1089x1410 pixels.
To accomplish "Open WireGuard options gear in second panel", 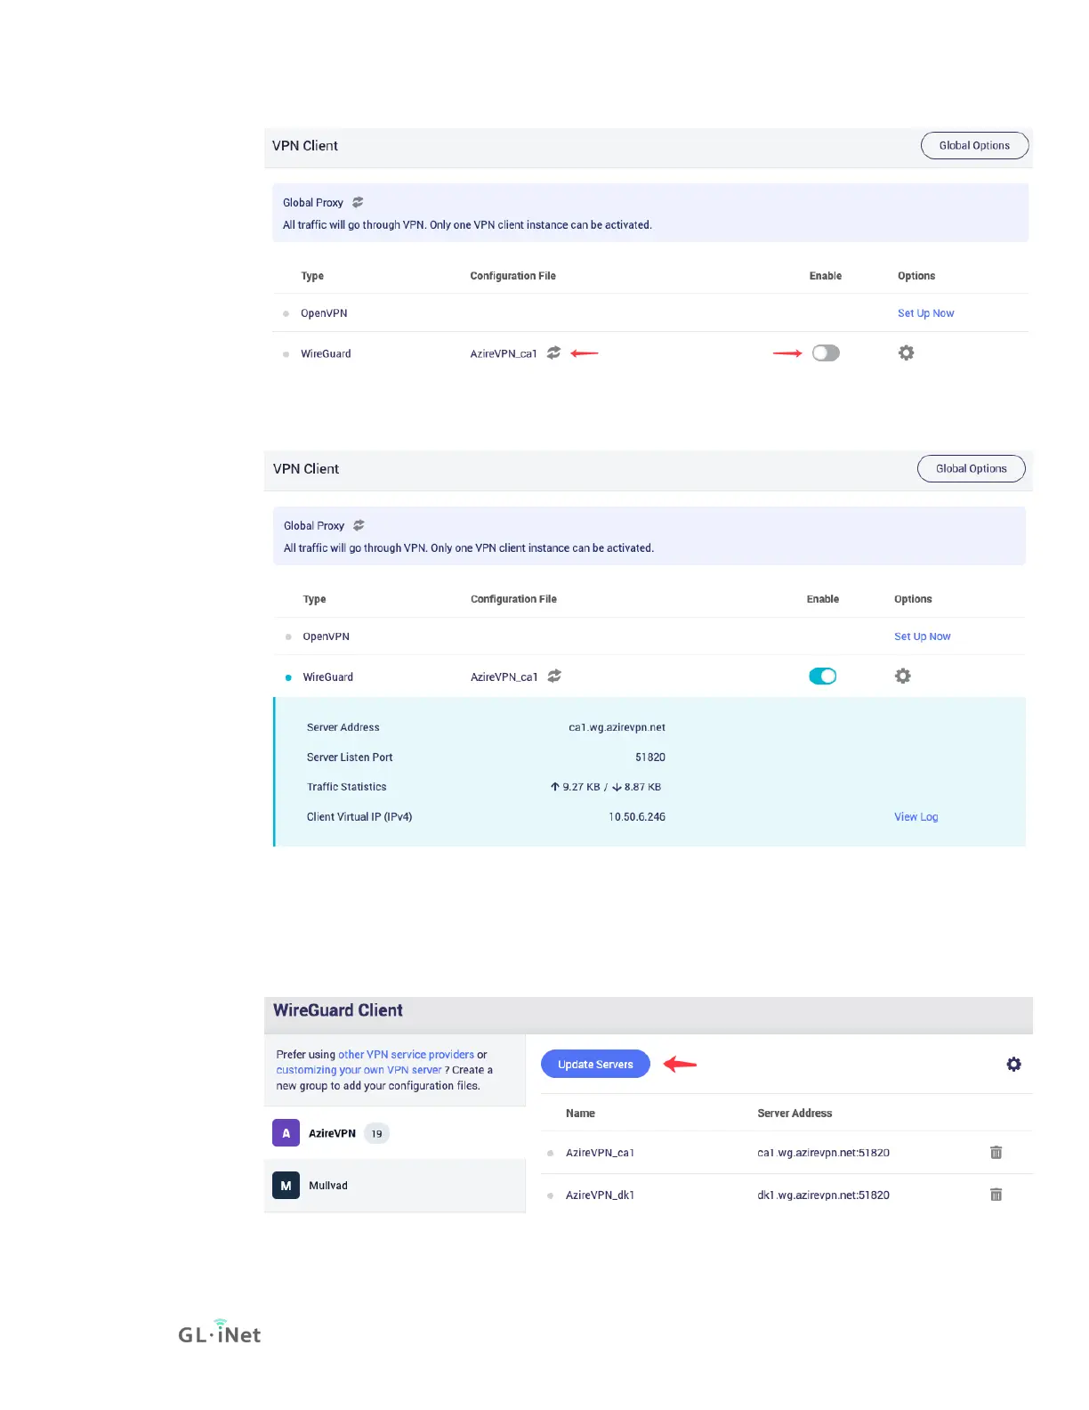I will click(x=902, y=676).
